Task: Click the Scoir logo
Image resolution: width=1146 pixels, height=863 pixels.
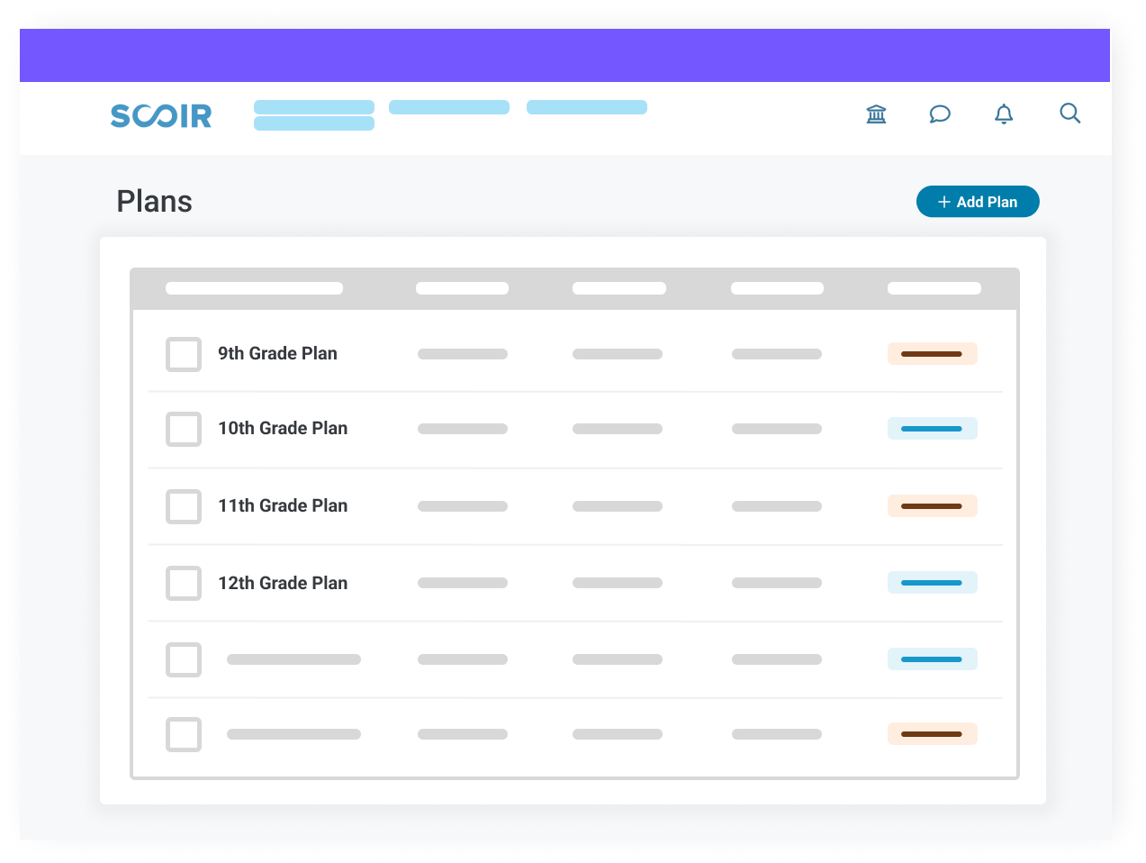Action: click(x=161, y=115)
